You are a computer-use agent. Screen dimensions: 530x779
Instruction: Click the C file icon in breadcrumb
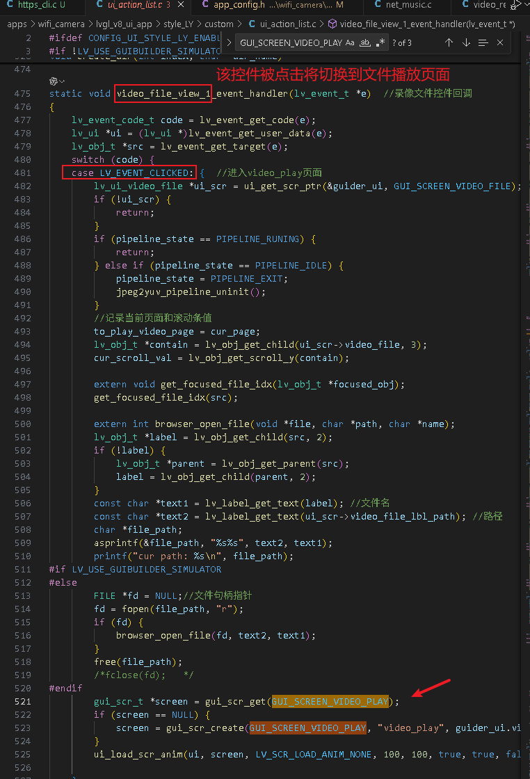pos(252,24)
